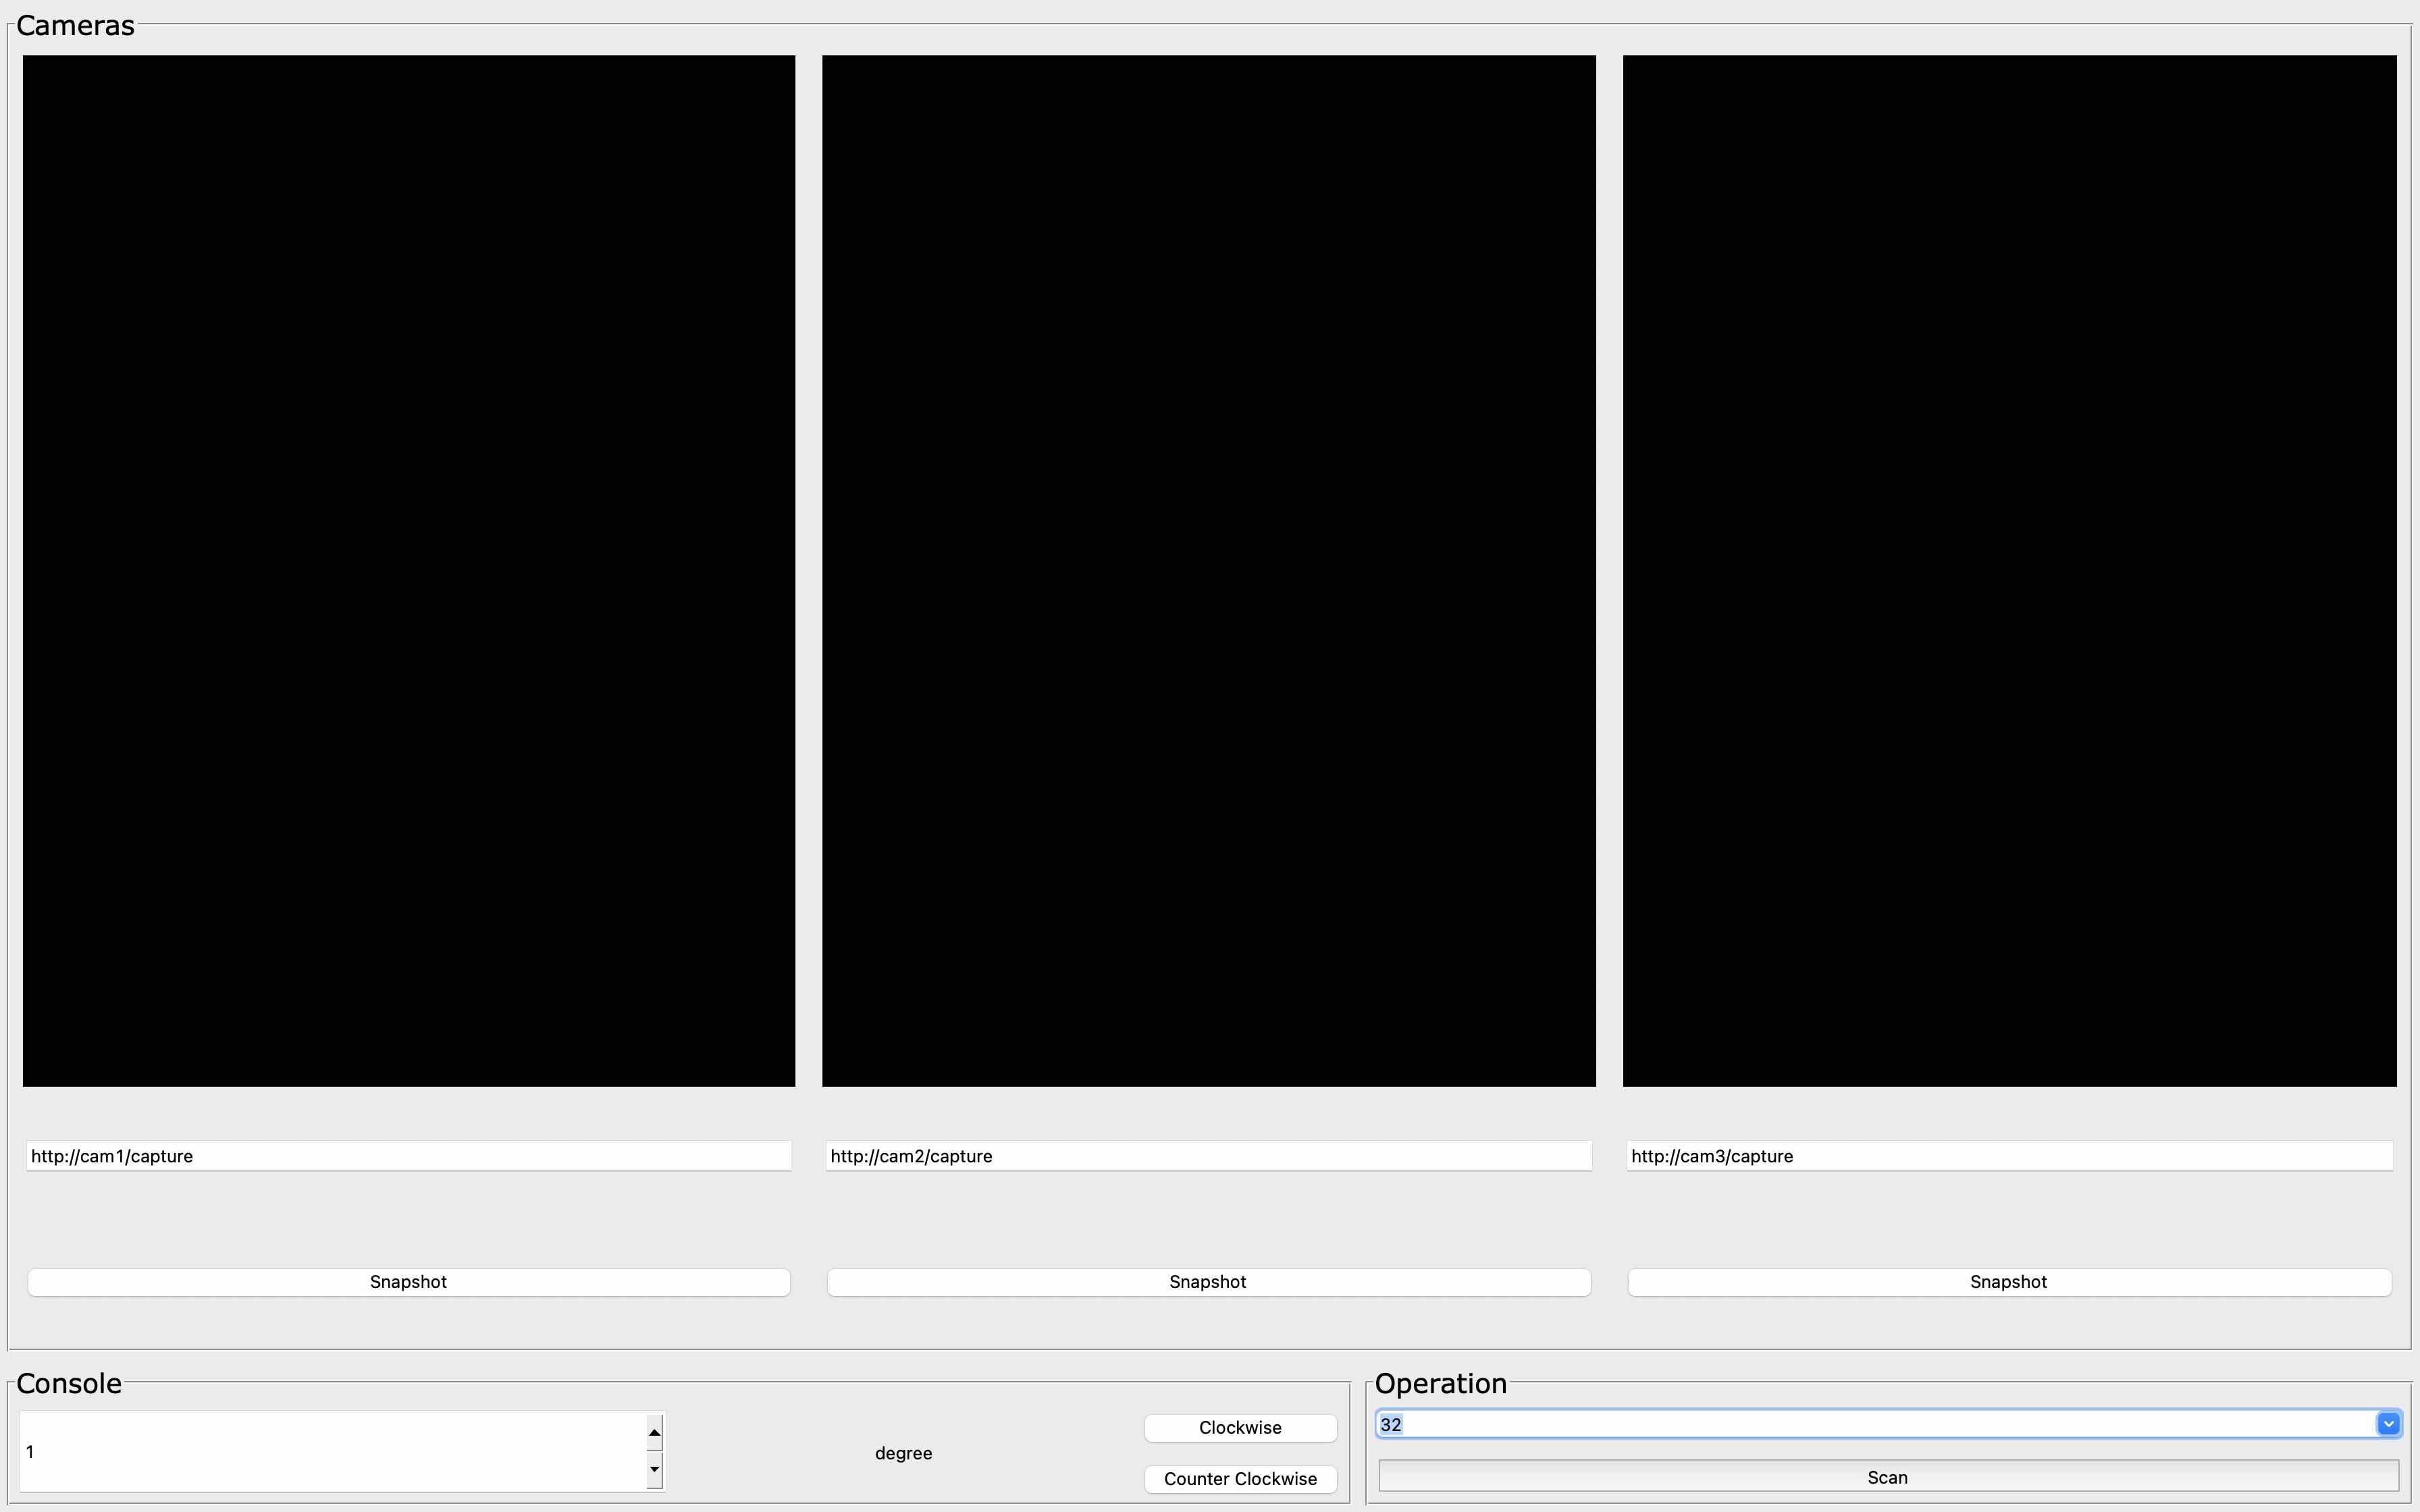
Task: Take a Snapshot from camera 1
Action: 408,1282
